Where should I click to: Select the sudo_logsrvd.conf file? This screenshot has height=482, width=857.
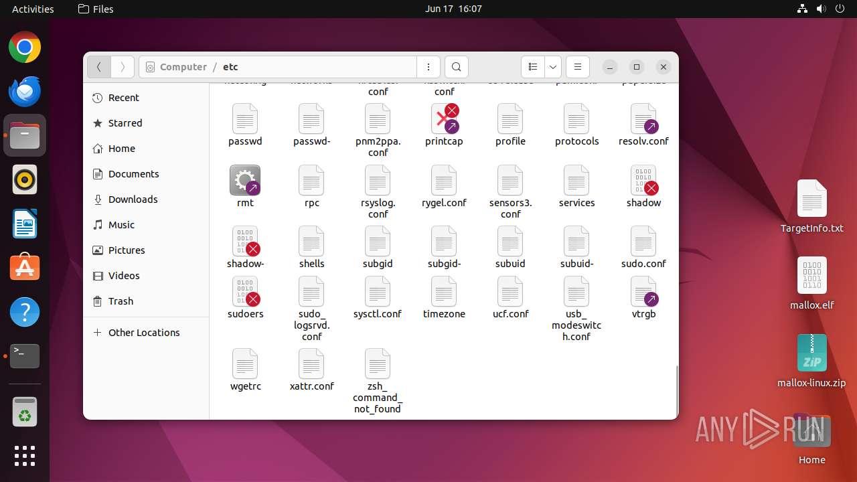tap(311, 291)
